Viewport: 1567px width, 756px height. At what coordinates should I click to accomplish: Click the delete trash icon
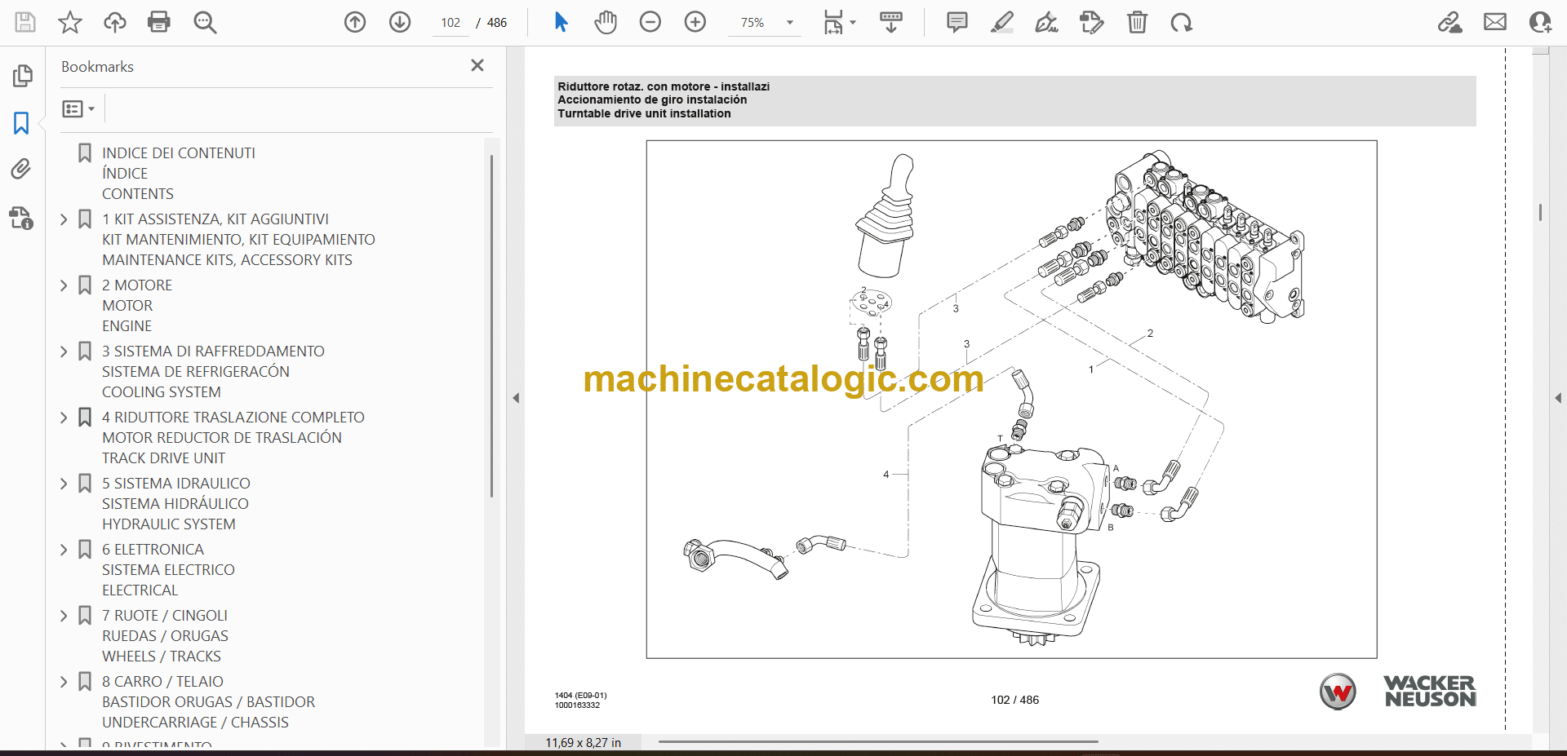(1136, 22)
